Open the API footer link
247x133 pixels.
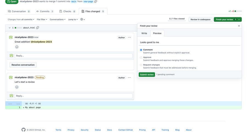(153, 130)
